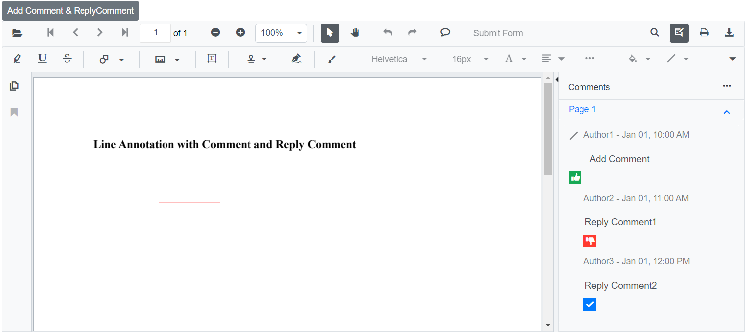
Task: Select the 'Reply Comment2' text
Action: click(621, 286)
